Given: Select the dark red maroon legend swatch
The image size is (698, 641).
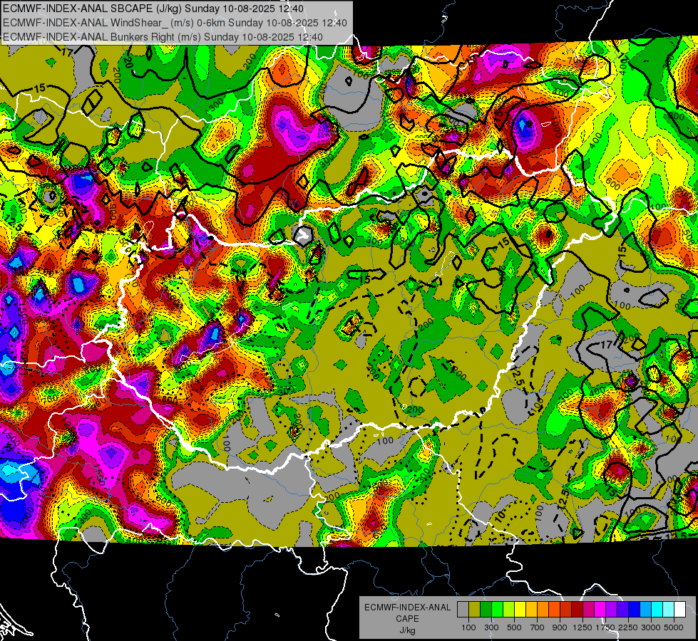Looking at the screenshot, I should (x=577, y=609).
